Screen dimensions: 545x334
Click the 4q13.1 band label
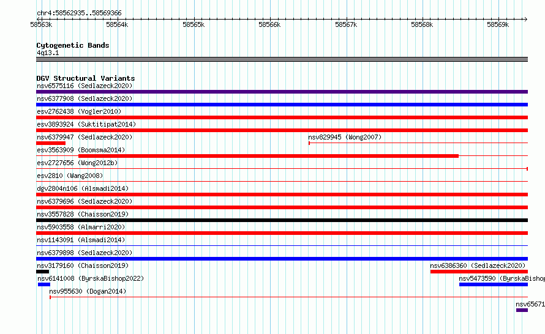pyautogui.click(x=48, y=53)
